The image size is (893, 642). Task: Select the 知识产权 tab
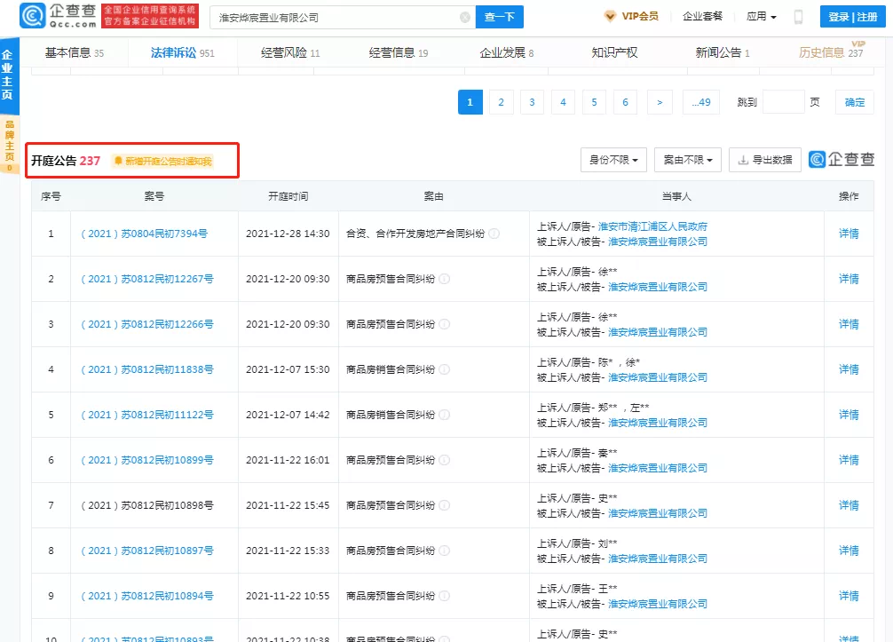[614, 53]
